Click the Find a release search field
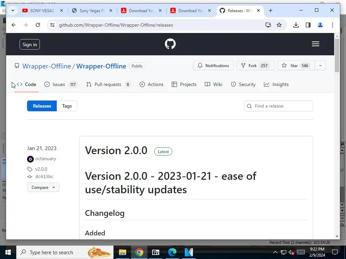The width and height of the screenshot is (346, 259). tap(278, 106)
